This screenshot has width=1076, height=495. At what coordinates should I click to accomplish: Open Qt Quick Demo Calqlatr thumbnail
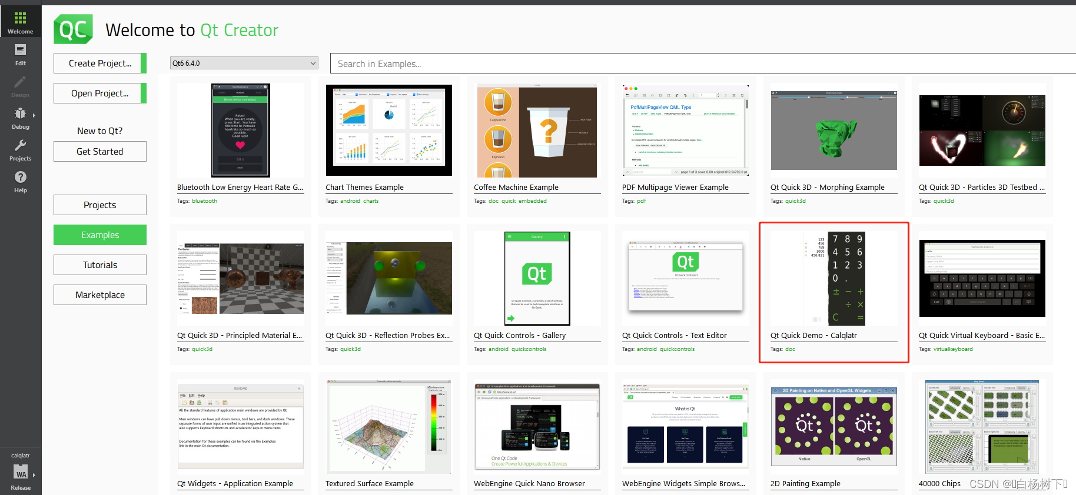834,279
